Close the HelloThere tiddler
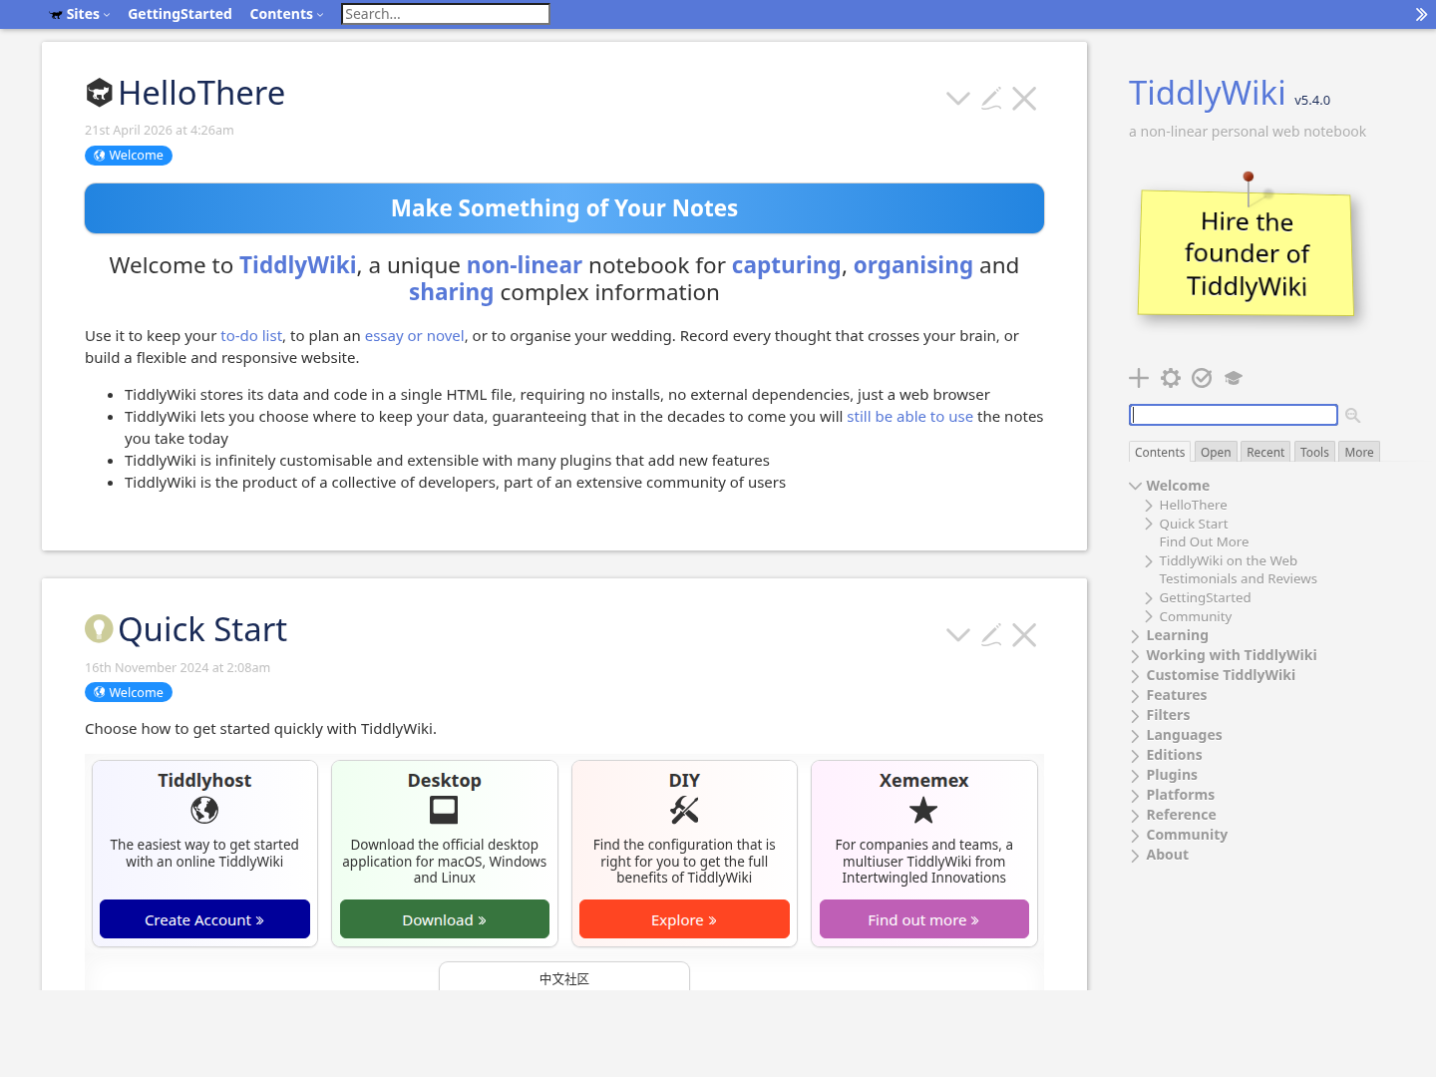This screenshot has width=1436, height=1077. click(x=1024, y=99)
